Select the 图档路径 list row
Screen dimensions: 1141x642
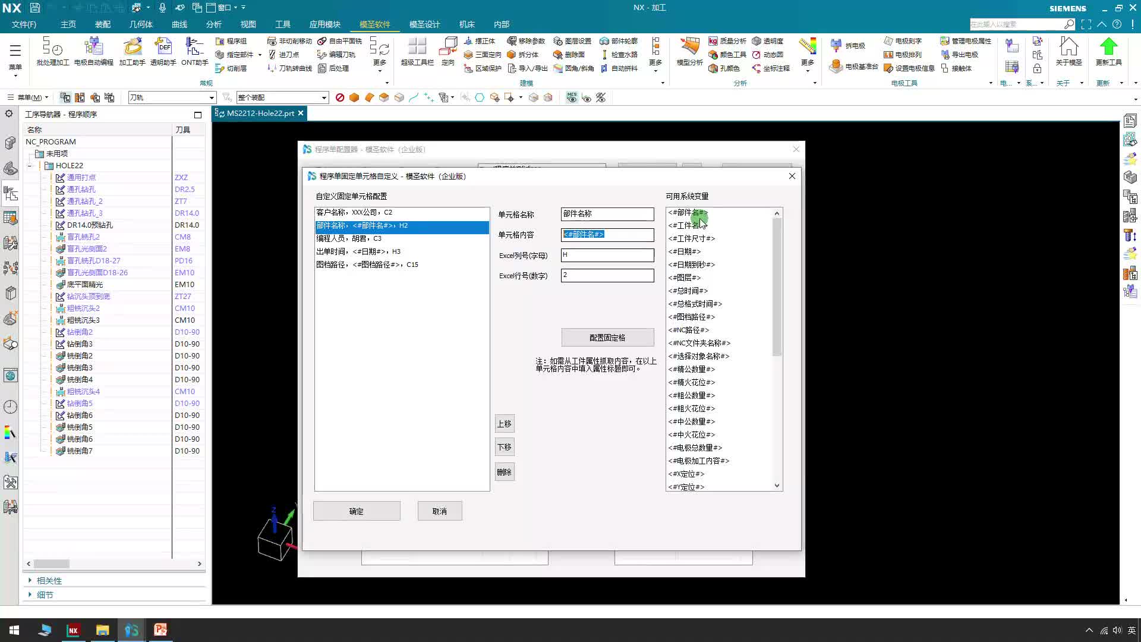pos(402,265)
